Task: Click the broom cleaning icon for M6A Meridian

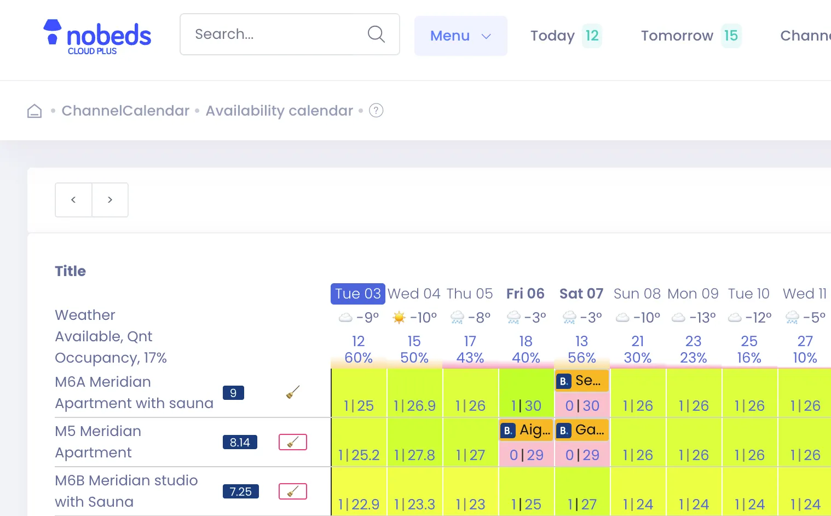Action: [x=293, y=392]
